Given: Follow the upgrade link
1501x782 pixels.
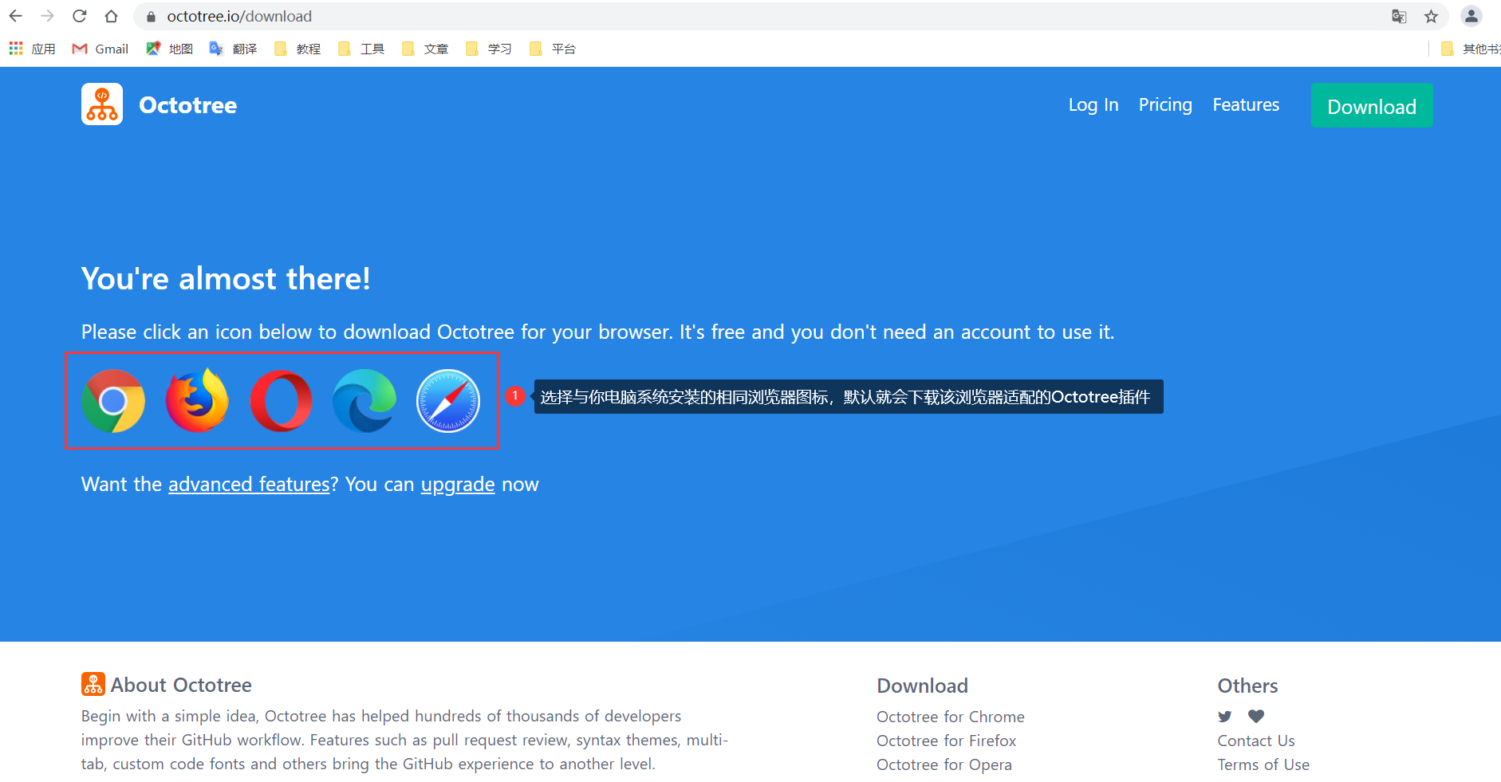Looking at the screenshot, I should tap(458, 485).
